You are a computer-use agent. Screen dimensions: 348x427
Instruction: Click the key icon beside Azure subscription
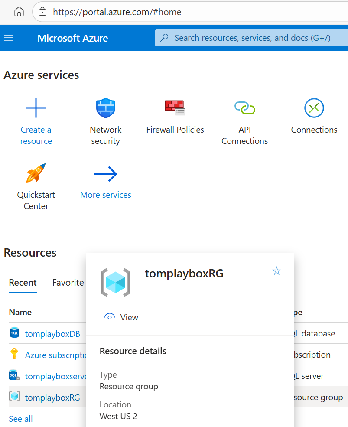coord(14,354)
